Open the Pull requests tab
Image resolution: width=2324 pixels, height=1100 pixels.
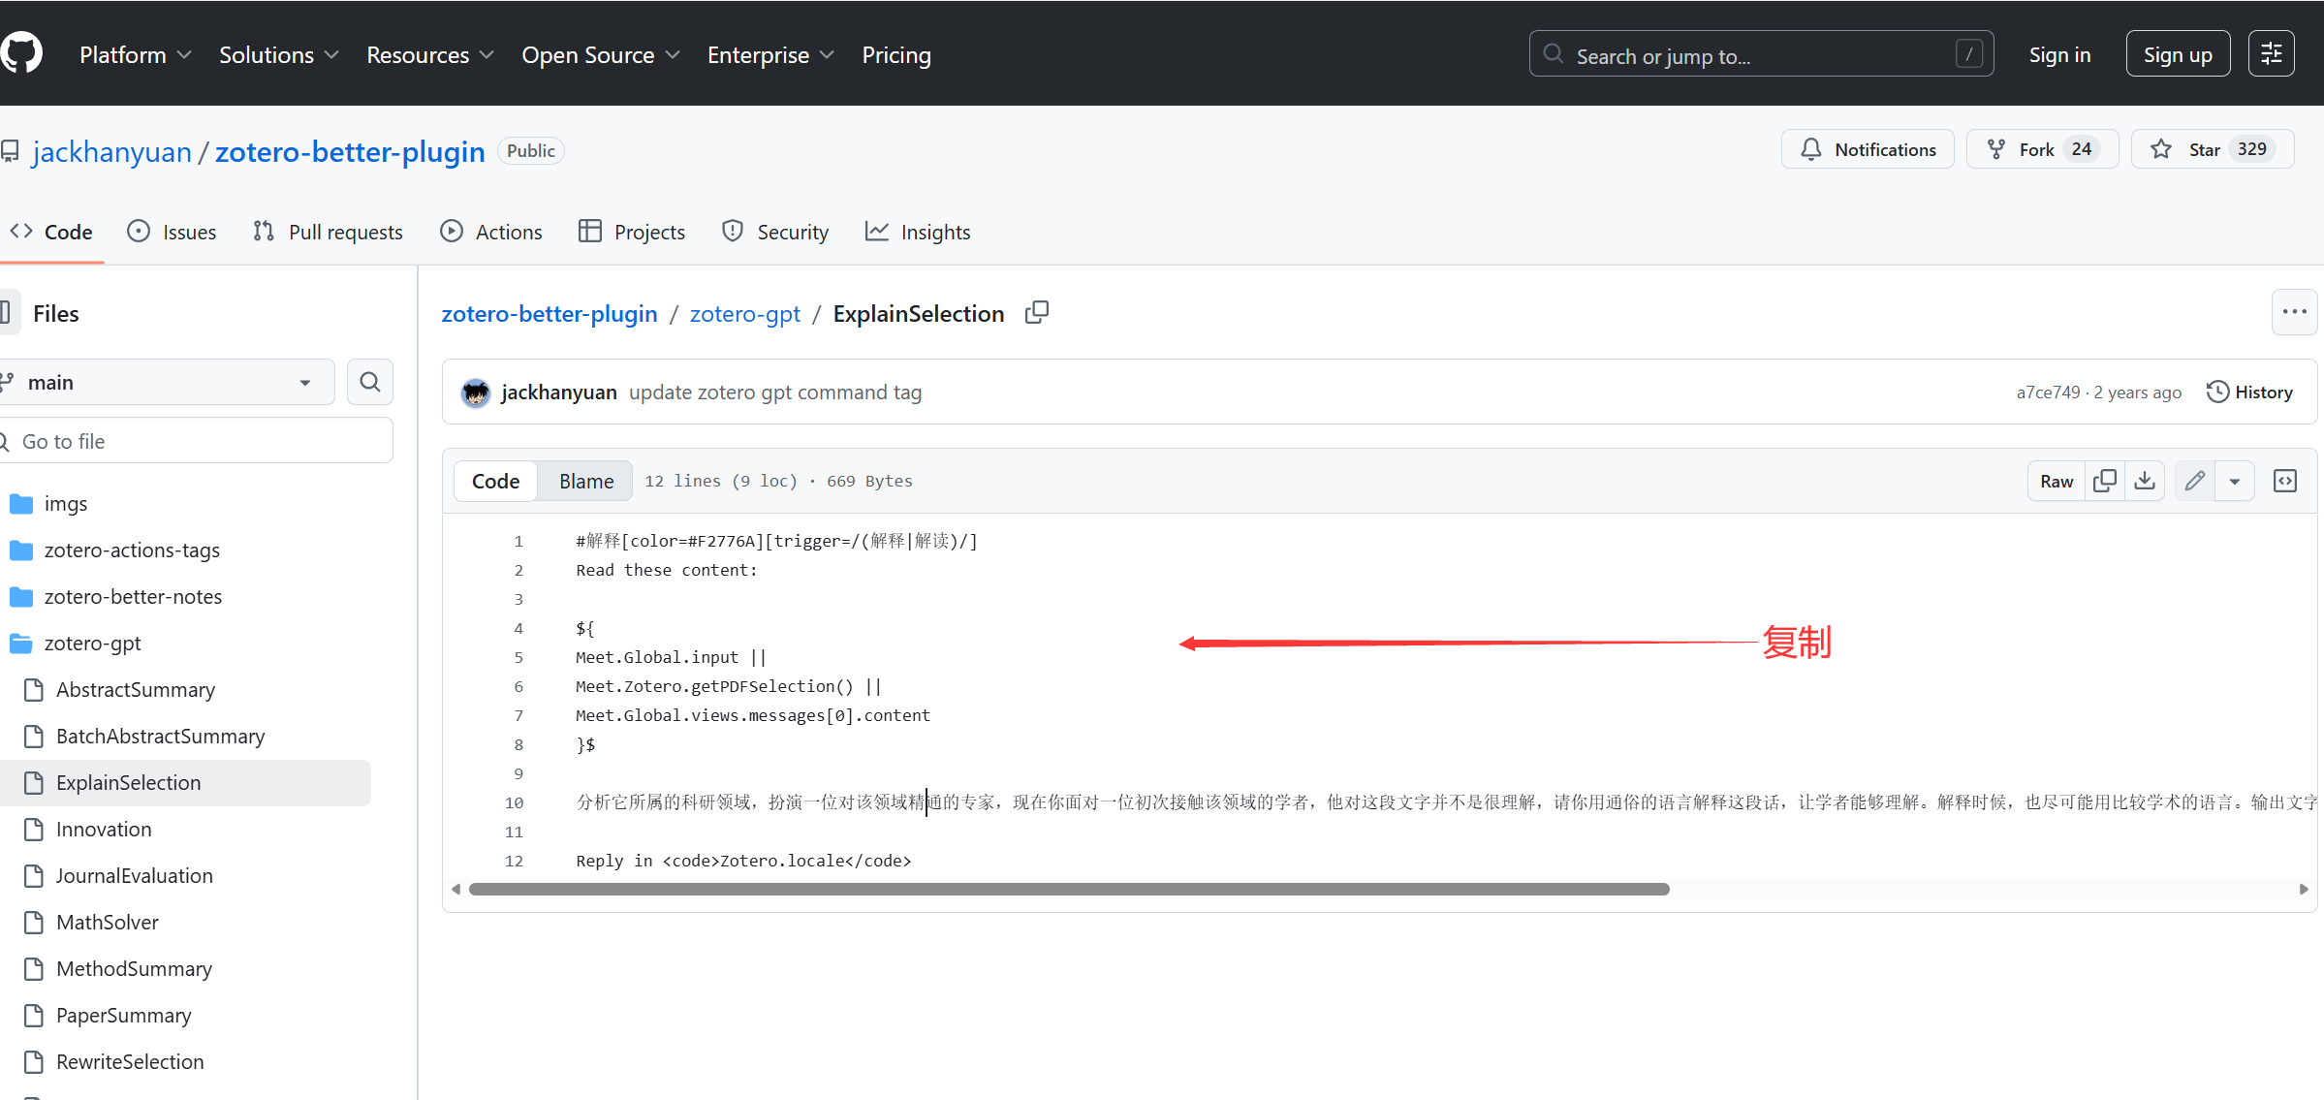pos(328,233)
